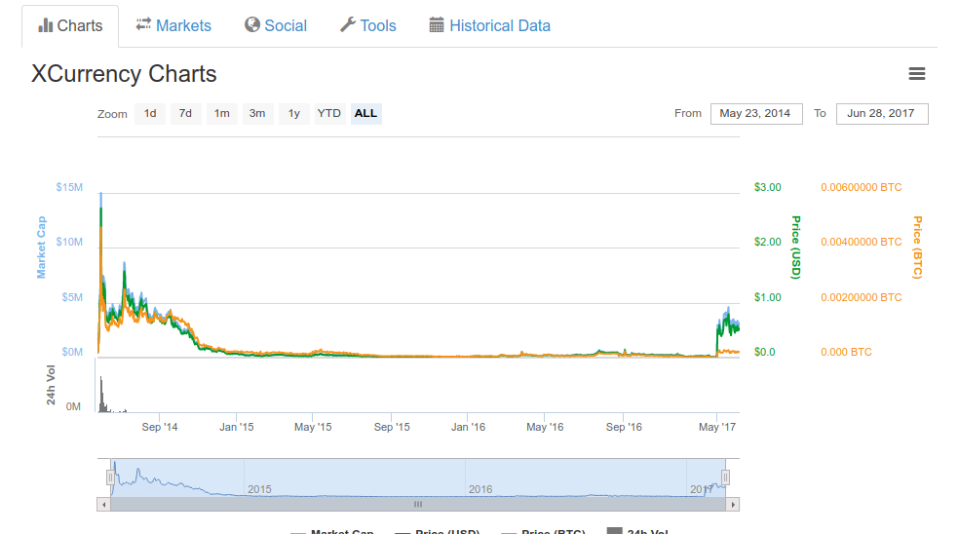Select the YTD zoom range
Viewport: 959px width, 534px height.
tap(329, 114)
